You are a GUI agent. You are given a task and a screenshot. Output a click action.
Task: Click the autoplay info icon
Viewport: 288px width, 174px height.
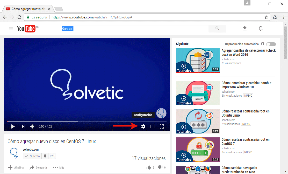point(263,44)
